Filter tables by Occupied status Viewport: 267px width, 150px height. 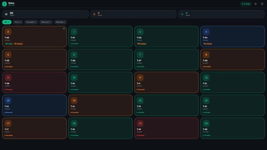(x=31, y=22)
